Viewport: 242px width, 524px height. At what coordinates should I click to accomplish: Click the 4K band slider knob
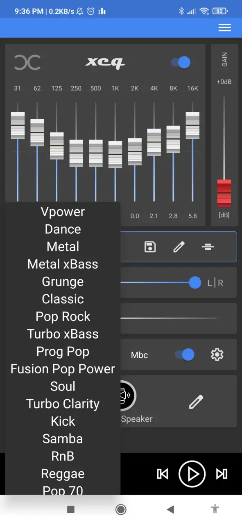(x=154, y=142)
